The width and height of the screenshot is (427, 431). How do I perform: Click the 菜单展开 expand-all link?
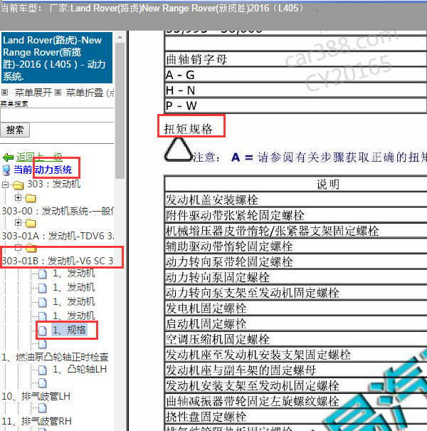click(33, 93)
